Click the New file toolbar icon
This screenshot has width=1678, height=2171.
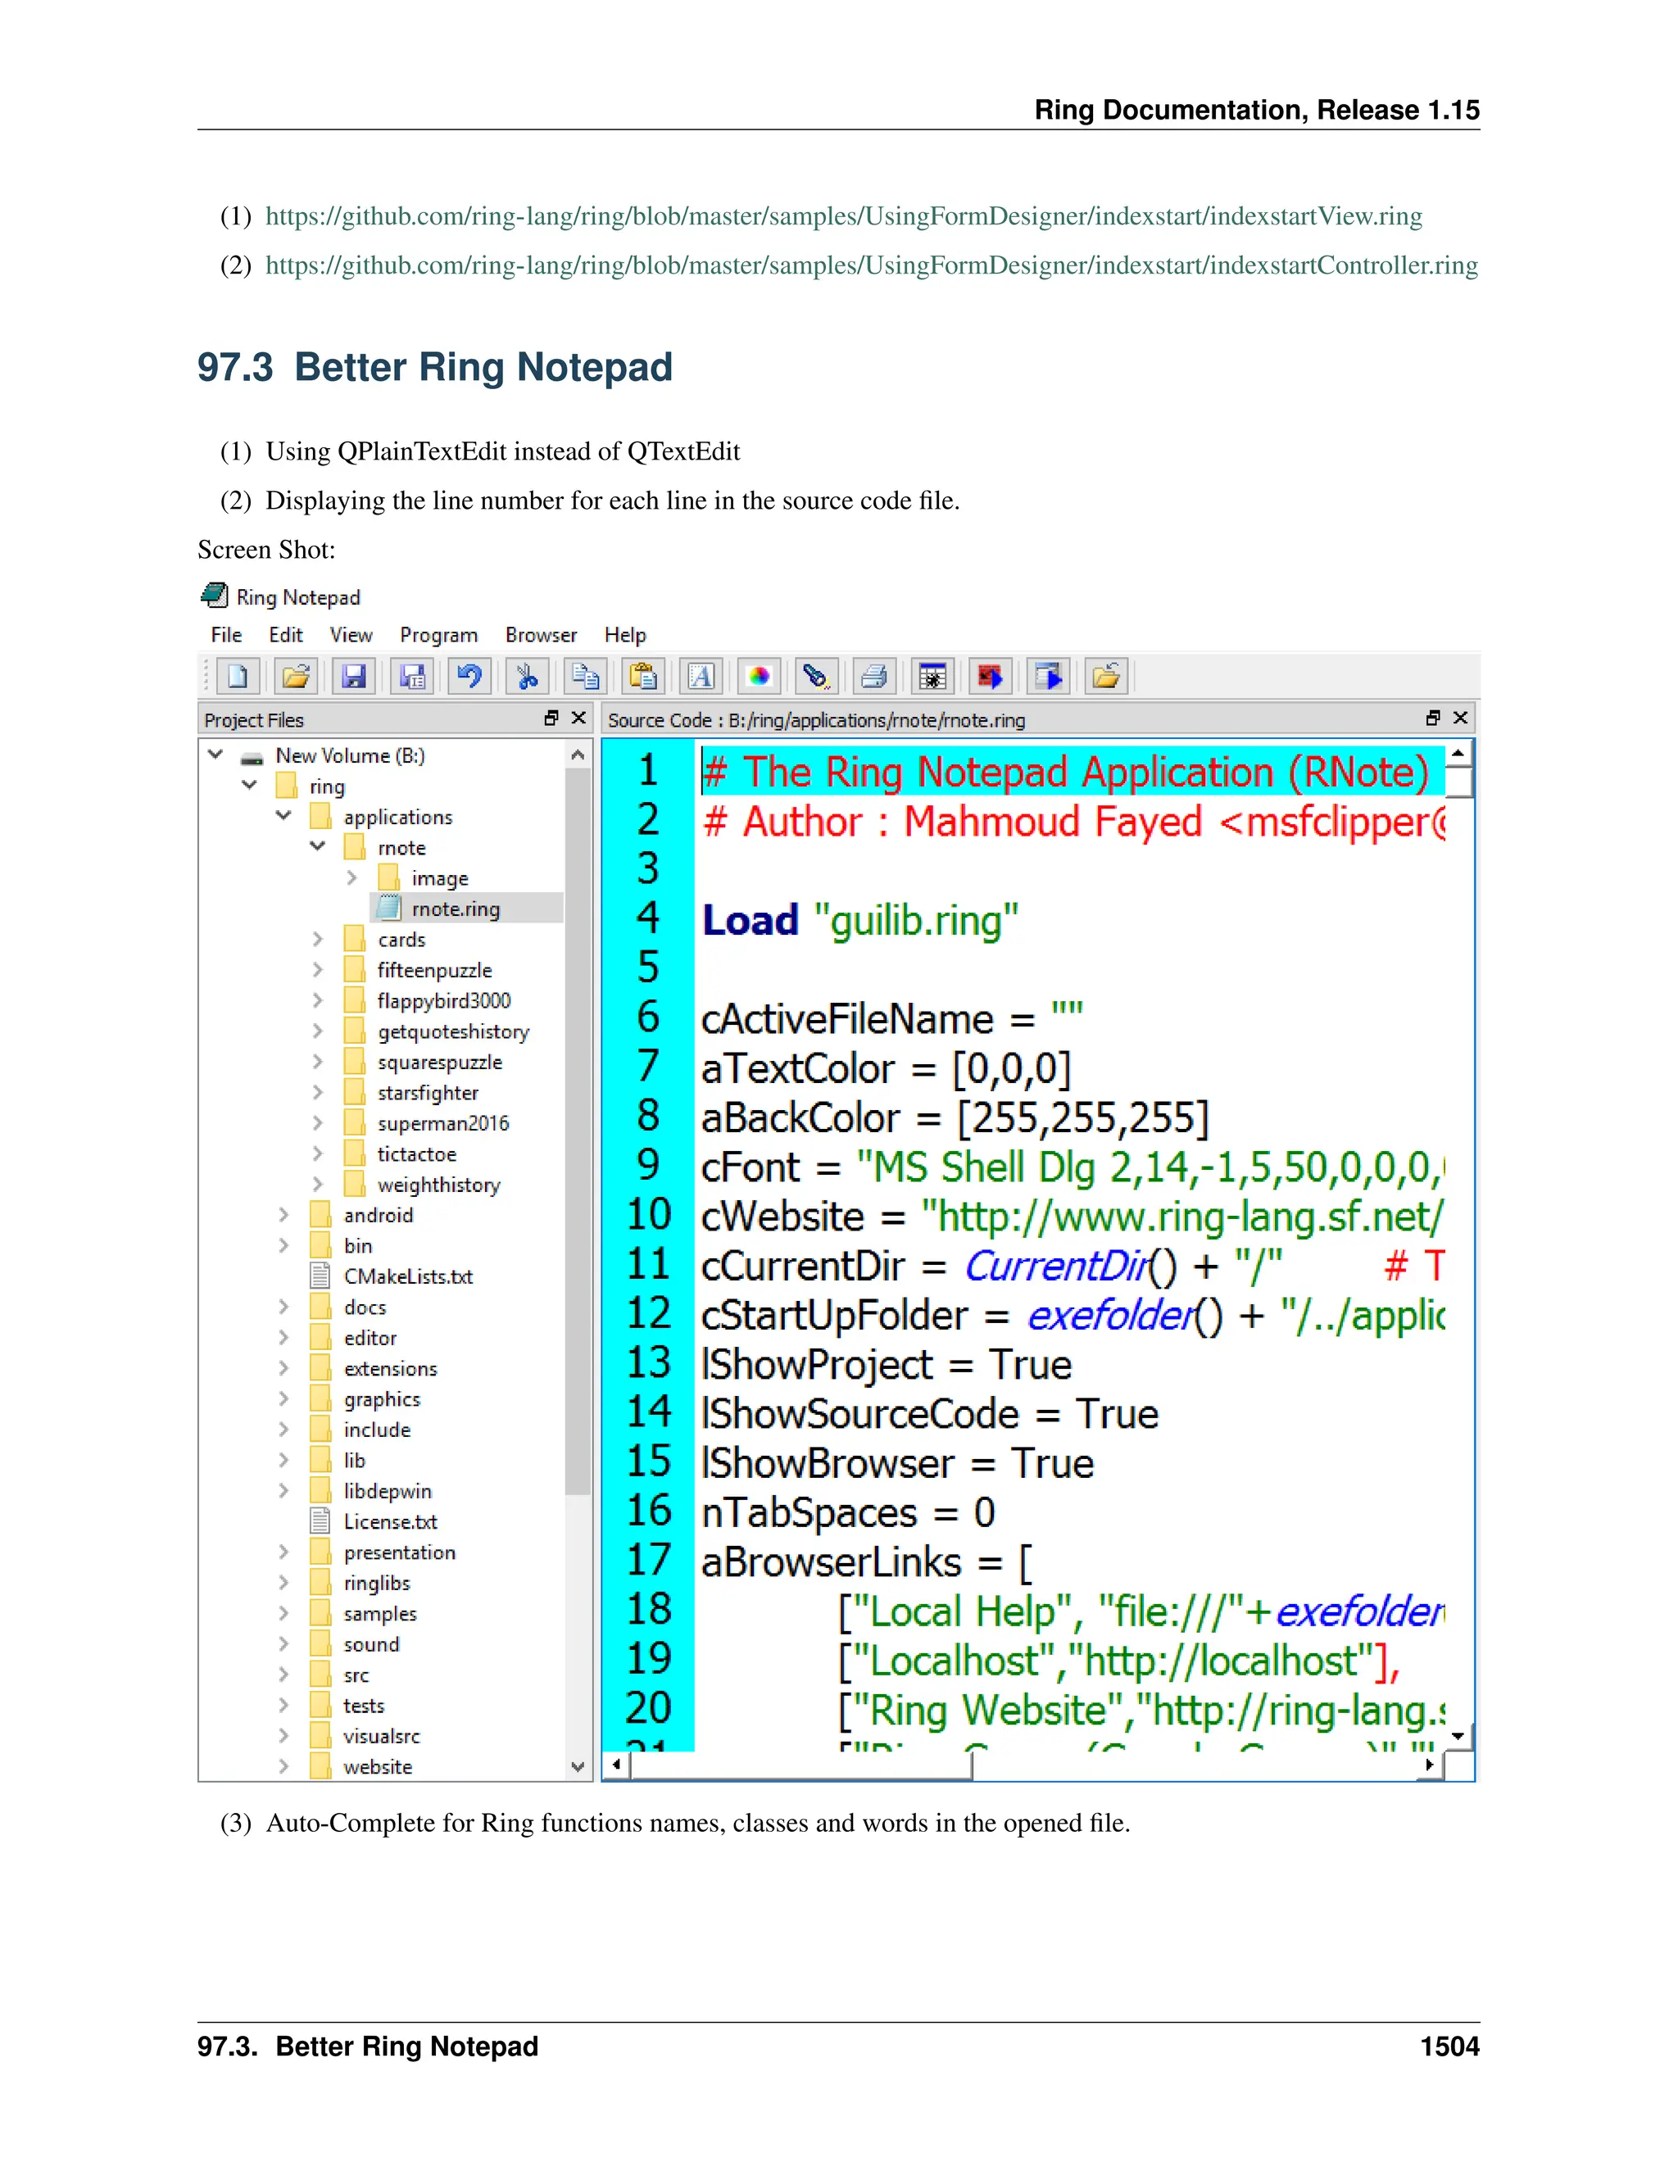(237, 677)
